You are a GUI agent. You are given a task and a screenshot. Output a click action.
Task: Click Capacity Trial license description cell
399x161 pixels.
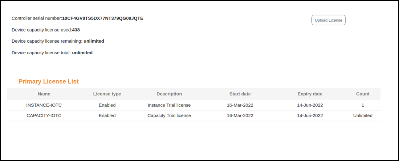point(169,116)
